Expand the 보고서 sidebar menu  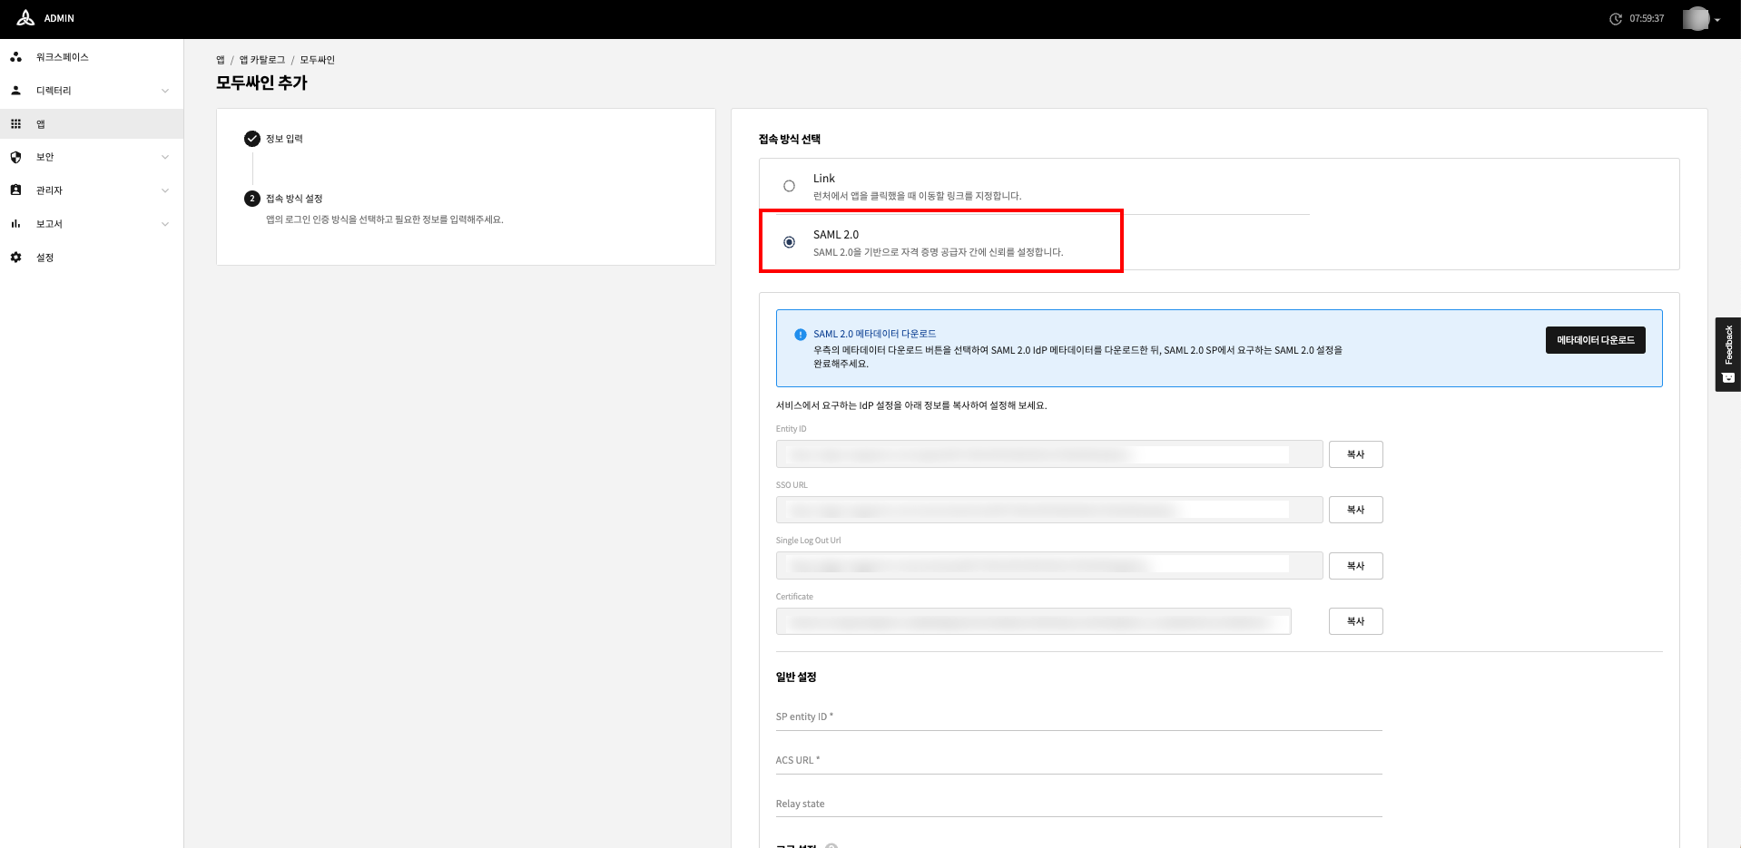point(165,224)
